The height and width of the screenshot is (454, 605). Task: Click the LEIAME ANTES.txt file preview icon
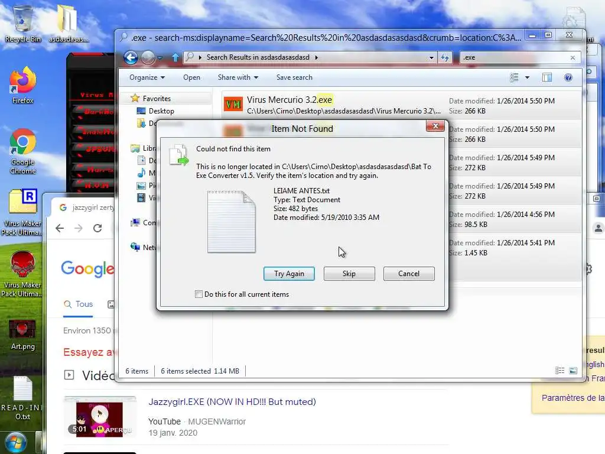point(231,222)
